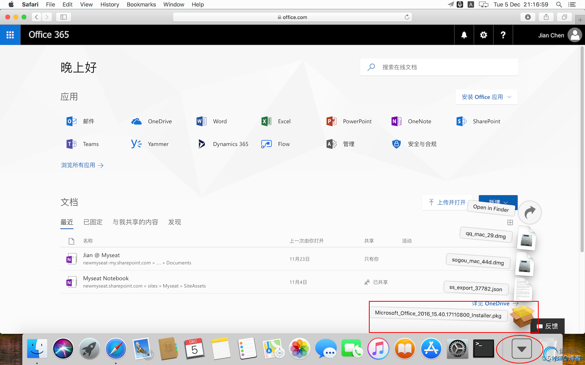The width and height of the screenshot is (585, 365).
Task: Open Siri from the Dock
Action: pos(63,349)
